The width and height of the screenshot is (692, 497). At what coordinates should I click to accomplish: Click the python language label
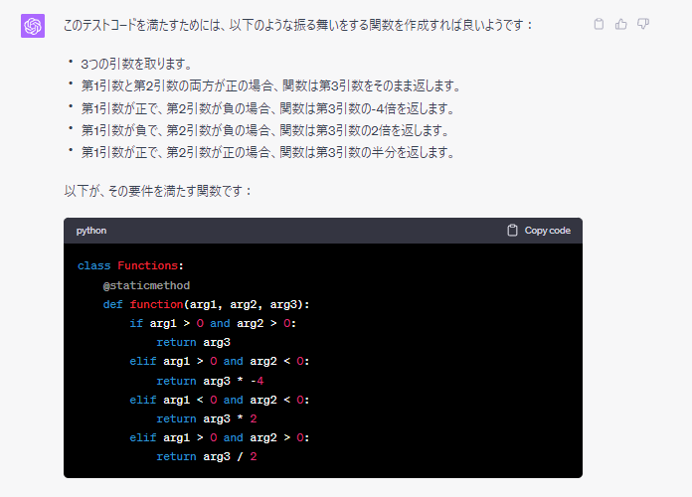point(91,231)
